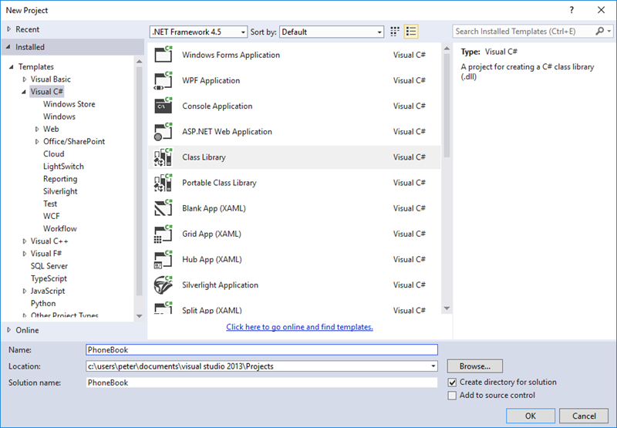Screen dimensions: 617x428
Task: Click the Portable Class Library icon
Action: click(164, 183)
